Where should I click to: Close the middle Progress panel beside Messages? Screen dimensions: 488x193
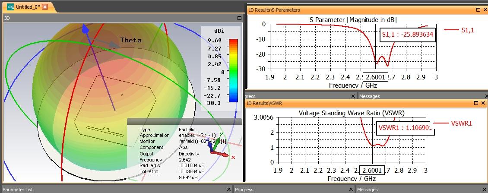(353, 96)
